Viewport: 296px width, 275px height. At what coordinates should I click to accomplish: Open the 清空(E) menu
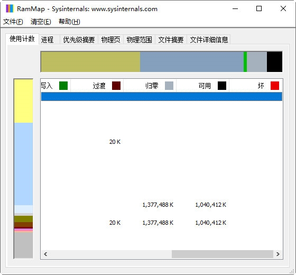pyautogui.click(x=41, y=22)
